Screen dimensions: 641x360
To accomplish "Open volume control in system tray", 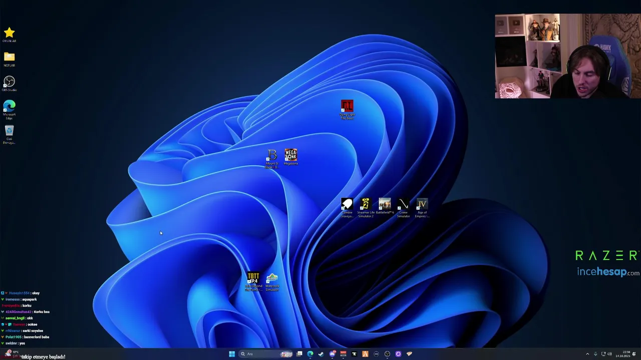I will click(x=609, y=354).
